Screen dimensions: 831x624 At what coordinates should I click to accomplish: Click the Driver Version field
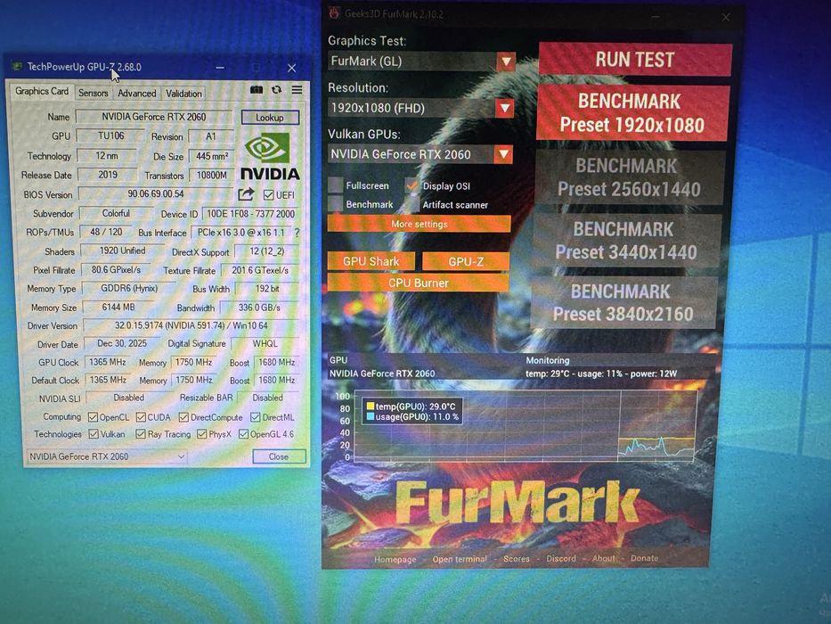click(191, 325)
